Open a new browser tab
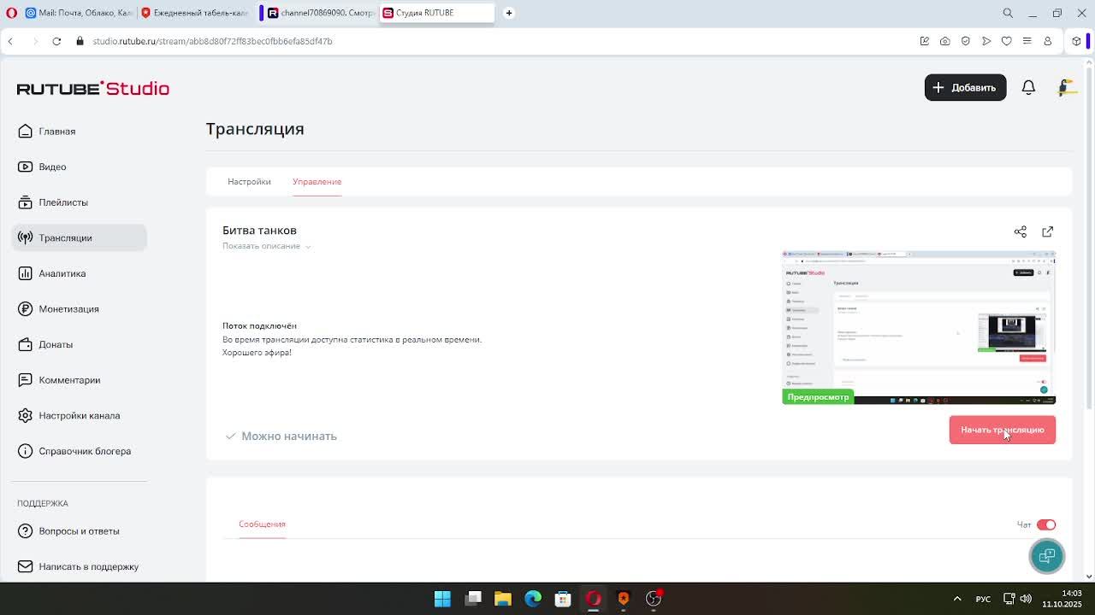Image resolution: width=1095 pixels, height=615 pixels. coord(509,13)
